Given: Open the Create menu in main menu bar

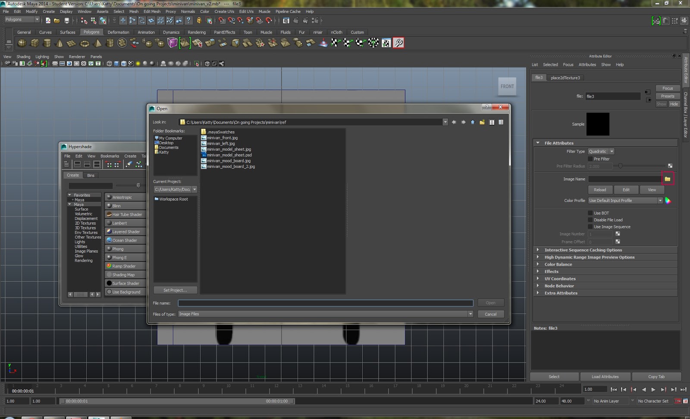Looking at the screenshot, I should pyautogui.click(x=49, y=12).
